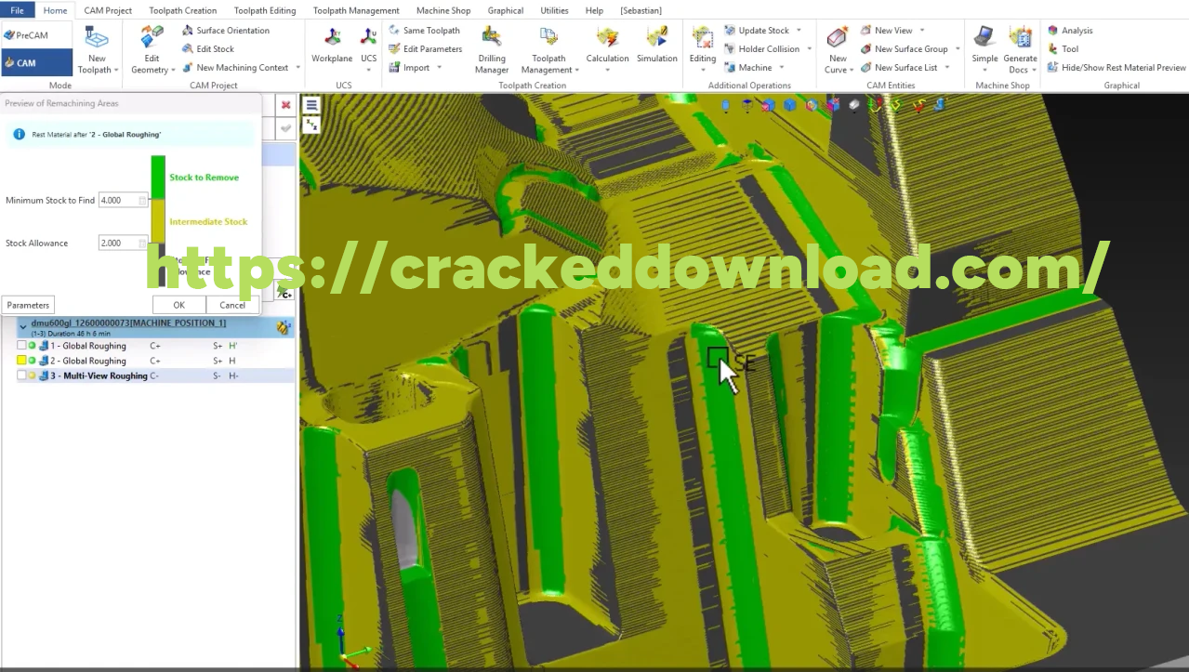
Task: Switch to CAM Project tab
Action: pyautogui.click(x=108, y=10)
